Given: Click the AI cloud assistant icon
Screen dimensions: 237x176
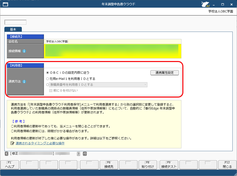Looking at the screenshot, I should pyautogui.click(x=205, y=4).
